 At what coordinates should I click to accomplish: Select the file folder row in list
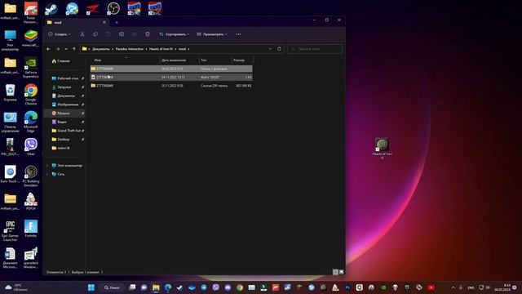pyautogui.click(x=171, y=69)
